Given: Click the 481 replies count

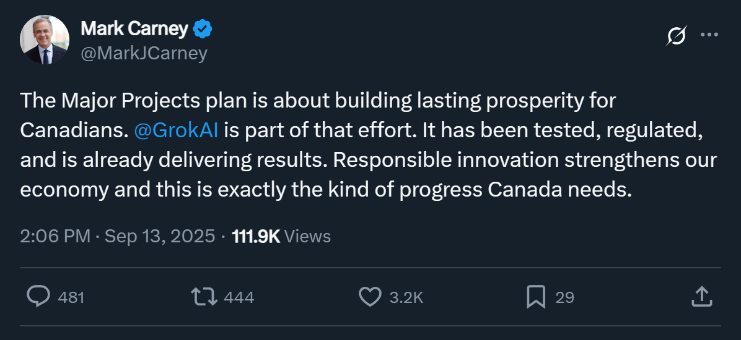Looking at the screenshot, I should point(71,297).
